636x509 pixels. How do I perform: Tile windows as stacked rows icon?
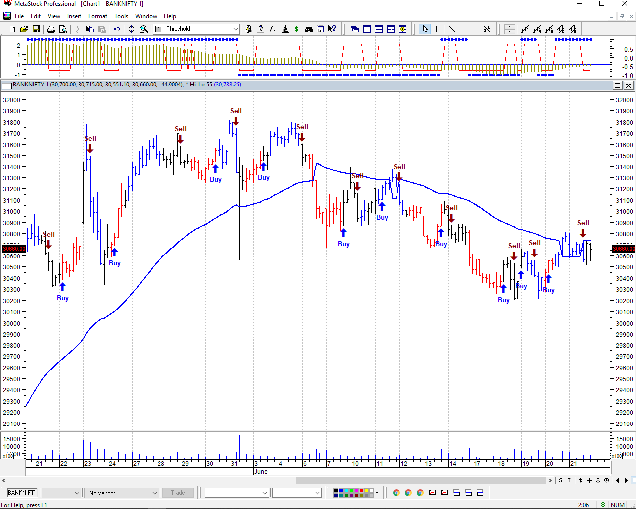pos(379,29)
